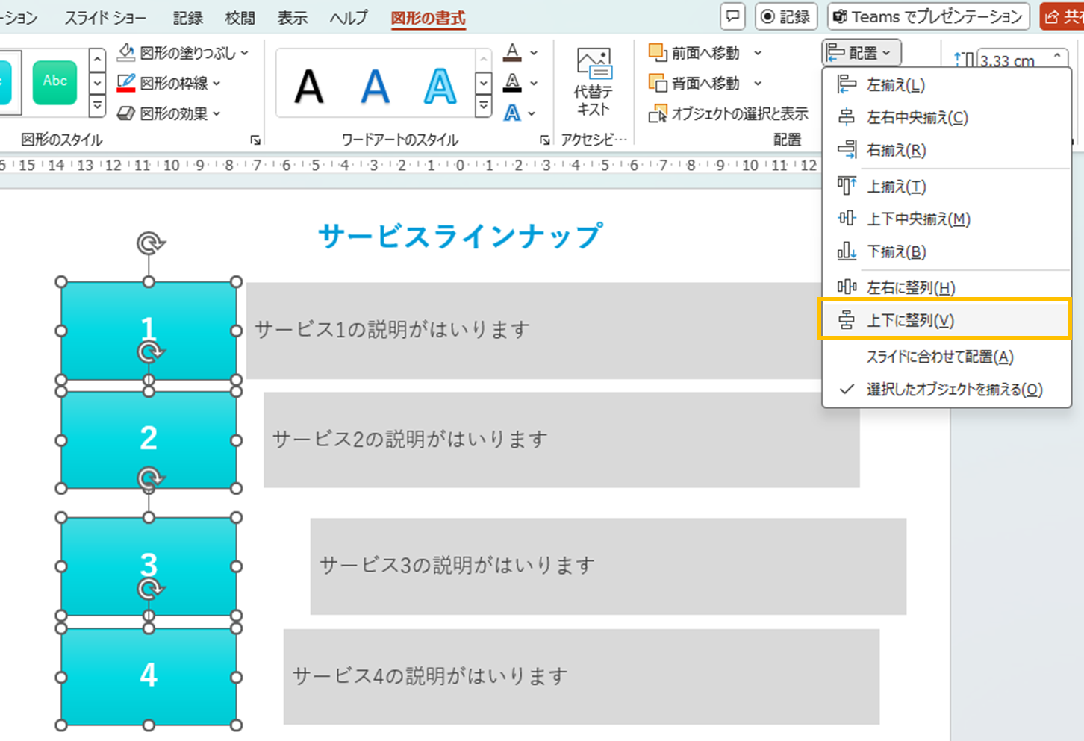Click the shape fill paint bucket icon
1084x741 pixels.
(x=126, y=52)
